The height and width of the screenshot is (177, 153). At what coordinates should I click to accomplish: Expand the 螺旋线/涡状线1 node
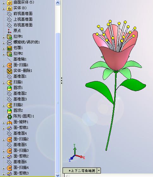pyautogui.click(x=3, y=43)
